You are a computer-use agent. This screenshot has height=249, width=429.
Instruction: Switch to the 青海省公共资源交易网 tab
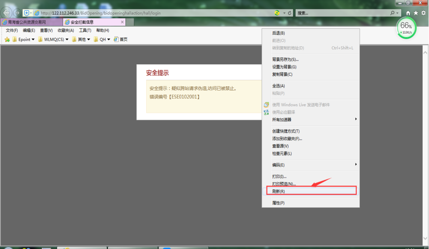coord(30,22)
